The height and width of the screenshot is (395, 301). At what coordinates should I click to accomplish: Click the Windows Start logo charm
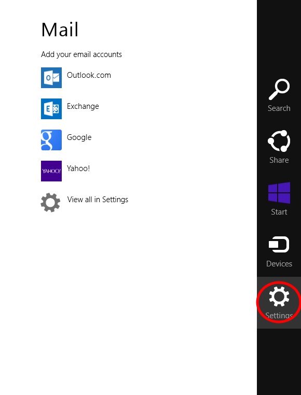click(279, 193)
